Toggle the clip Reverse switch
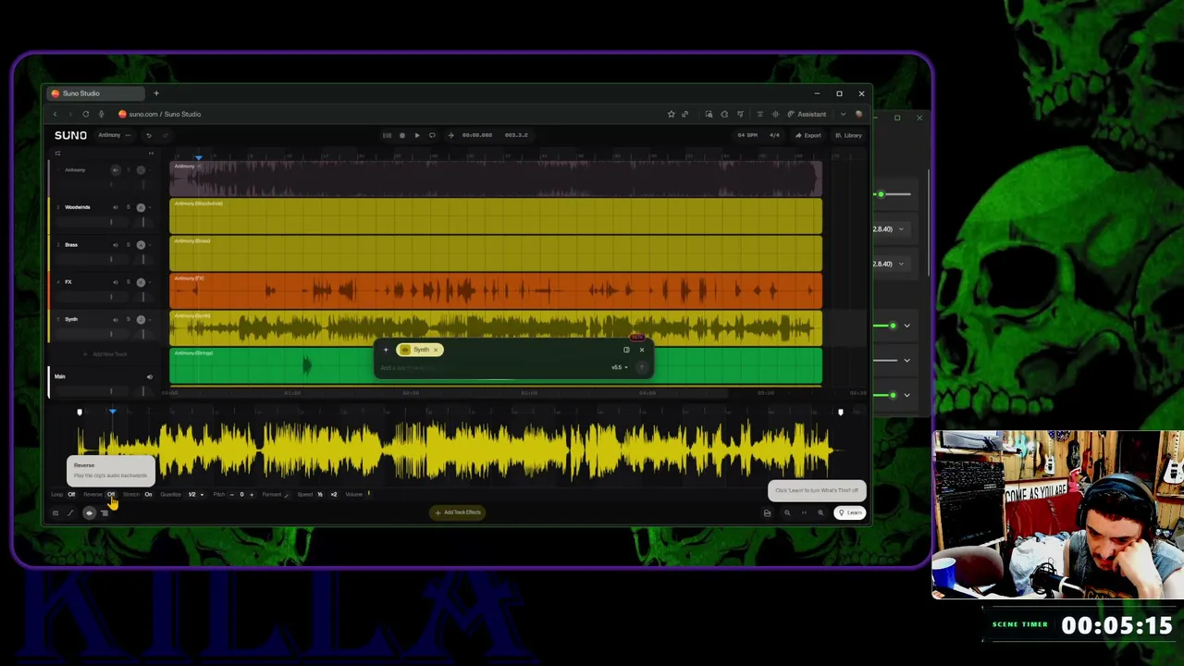This screenshot has height=666, width=1184. [x=111, y=494]
